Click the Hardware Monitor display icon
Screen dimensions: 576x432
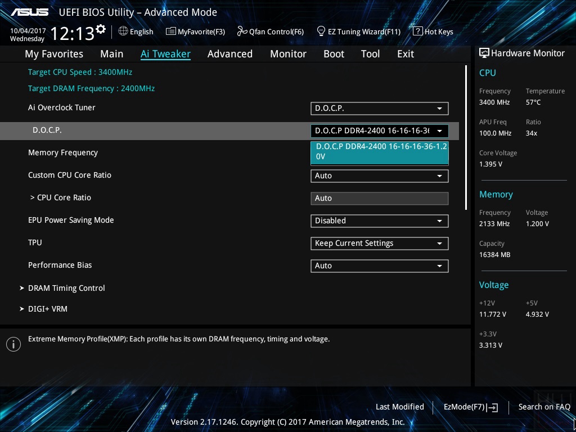pos(484,53)
